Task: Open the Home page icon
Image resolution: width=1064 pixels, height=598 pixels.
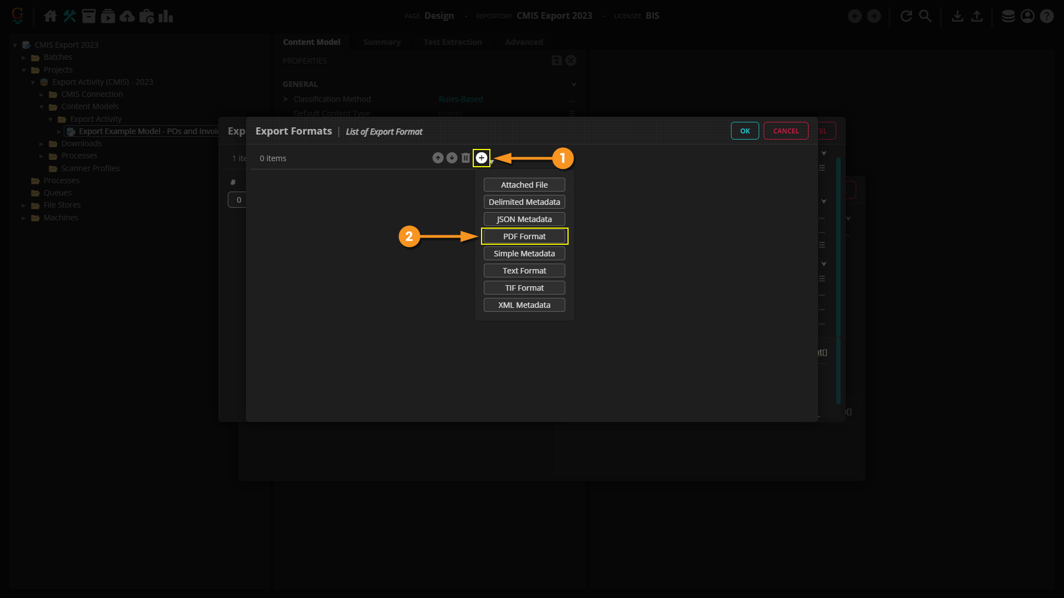Action: [50, 16]
